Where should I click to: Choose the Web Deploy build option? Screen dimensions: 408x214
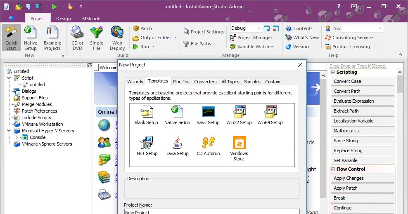(x=117, y=38)
